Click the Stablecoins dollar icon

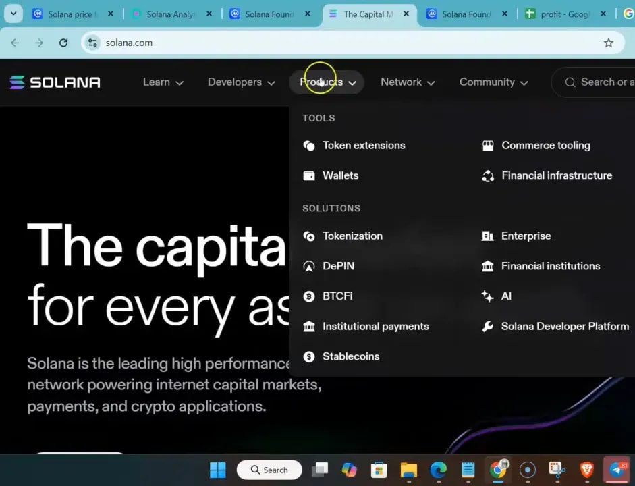[x=309, y=356]
